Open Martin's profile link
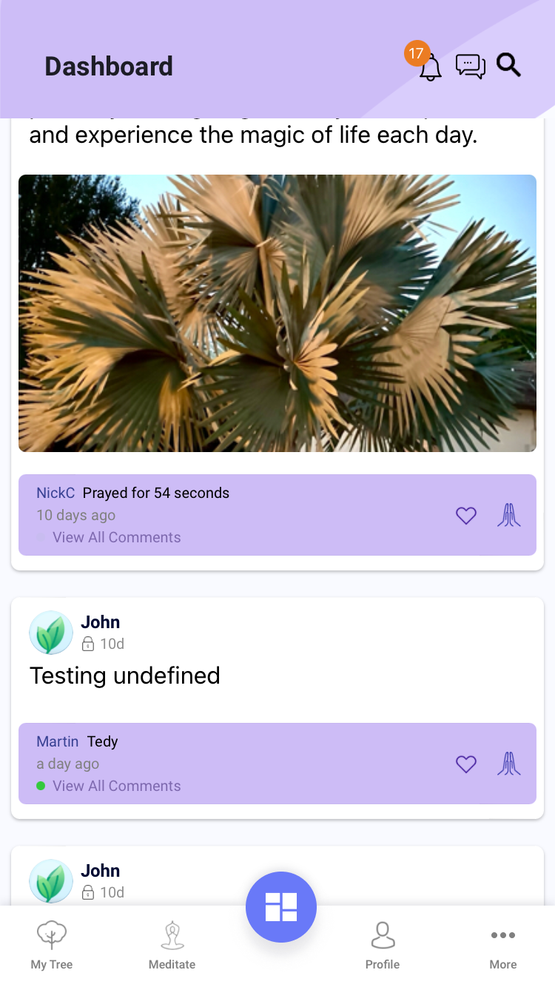 point(58,742)
